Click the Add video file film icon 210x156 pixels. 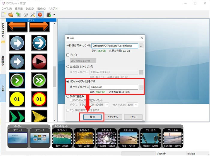pyautogui.click(x=49, y=15)
